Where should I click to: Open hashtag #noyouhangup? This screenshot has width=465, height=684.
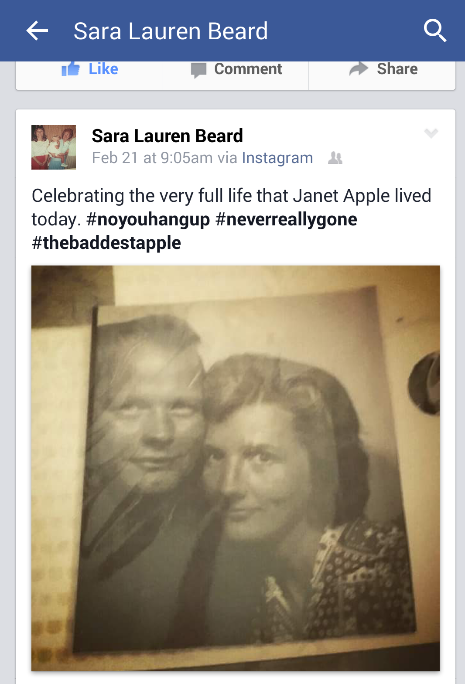click(148, 219)
